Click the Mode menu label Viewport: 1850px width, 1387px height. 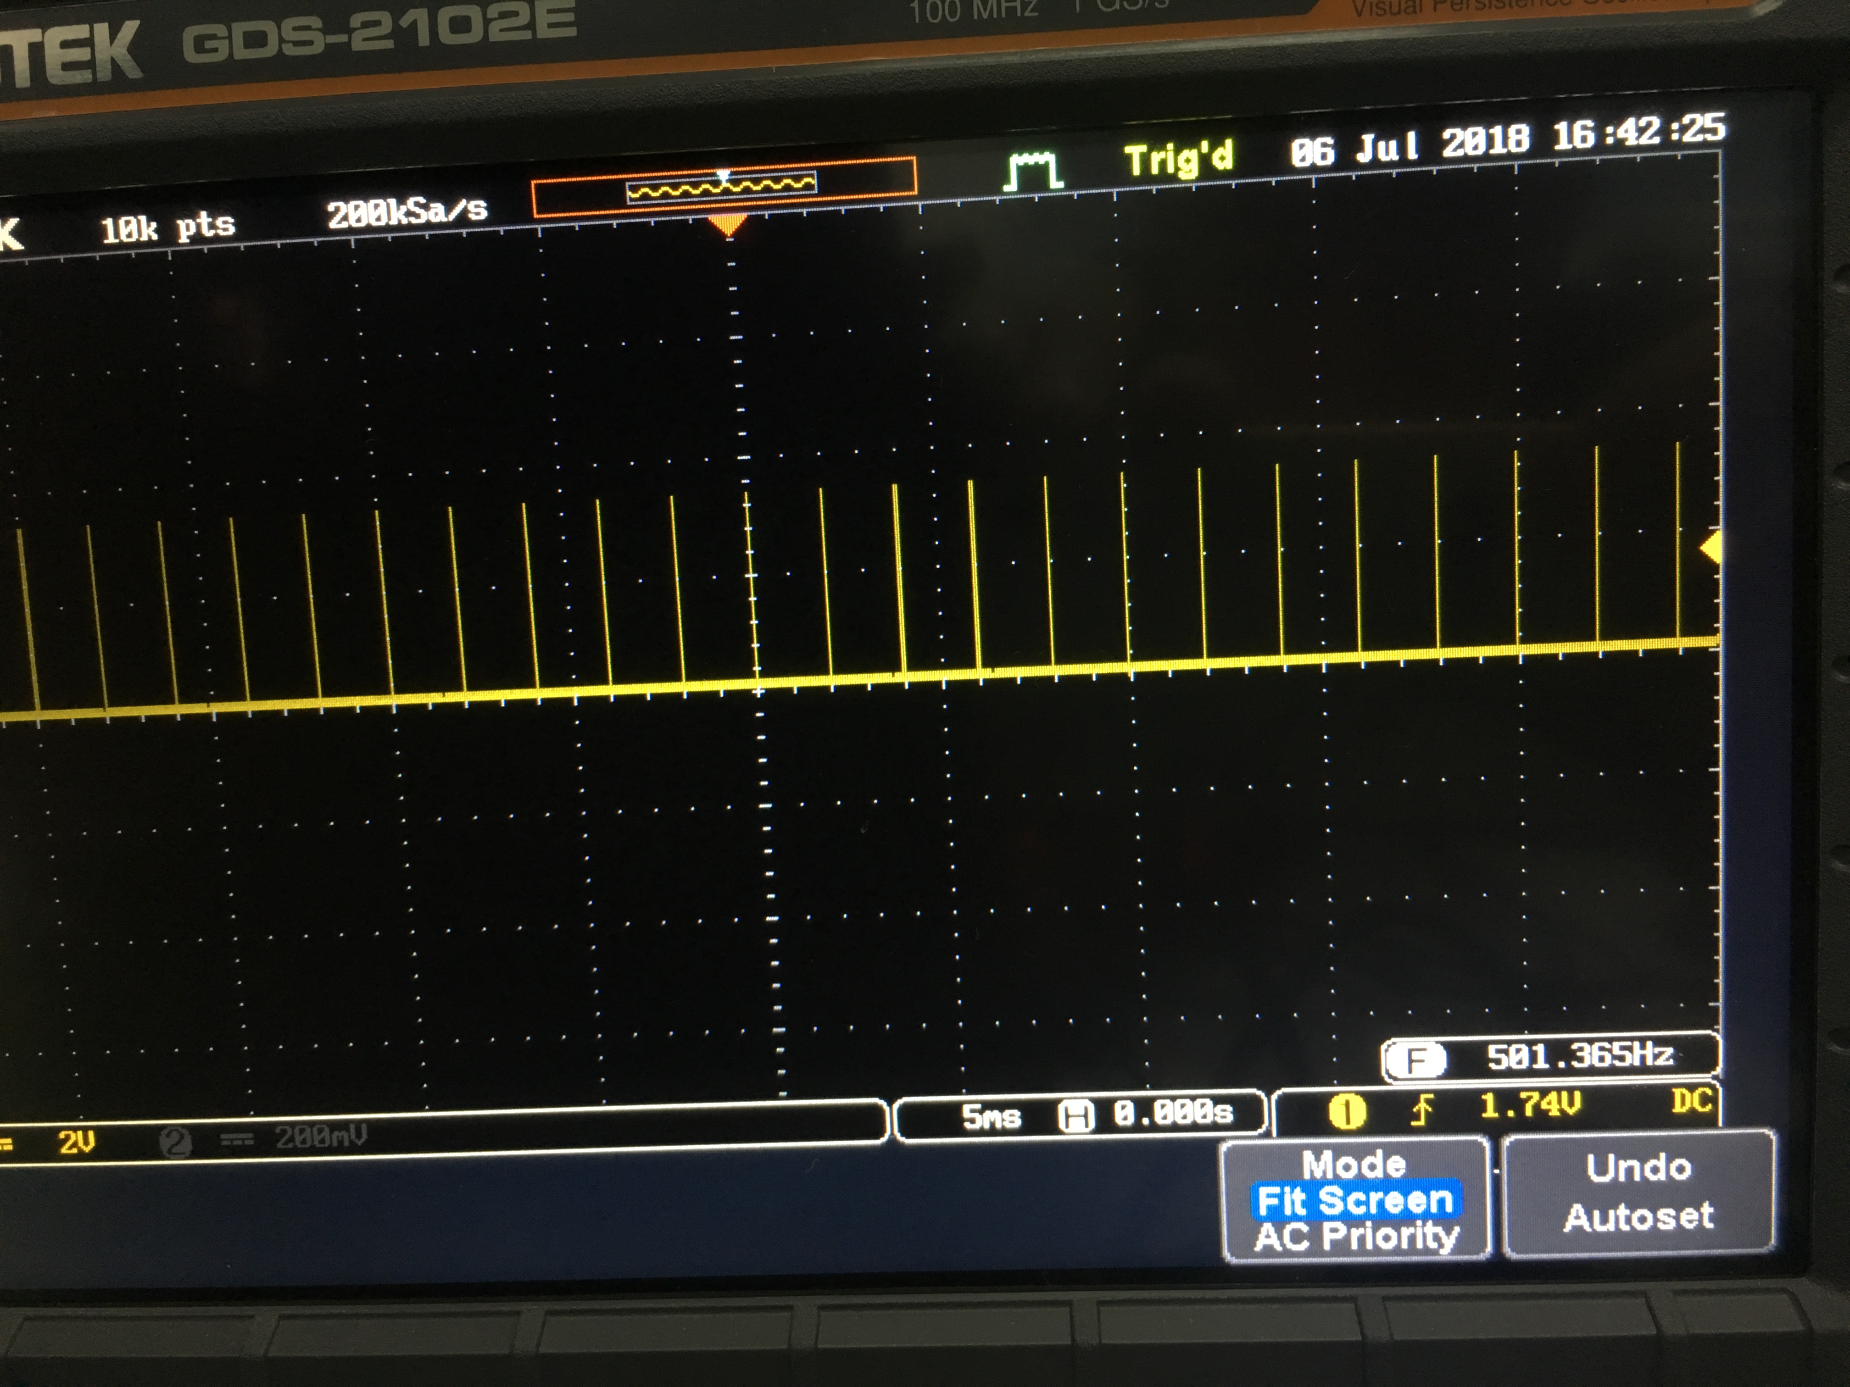[x=1354, y=1164]
